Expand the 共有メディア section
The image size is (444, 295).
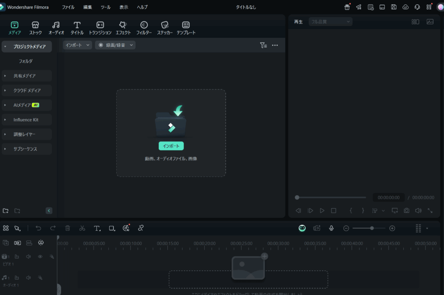pos(5,75)
